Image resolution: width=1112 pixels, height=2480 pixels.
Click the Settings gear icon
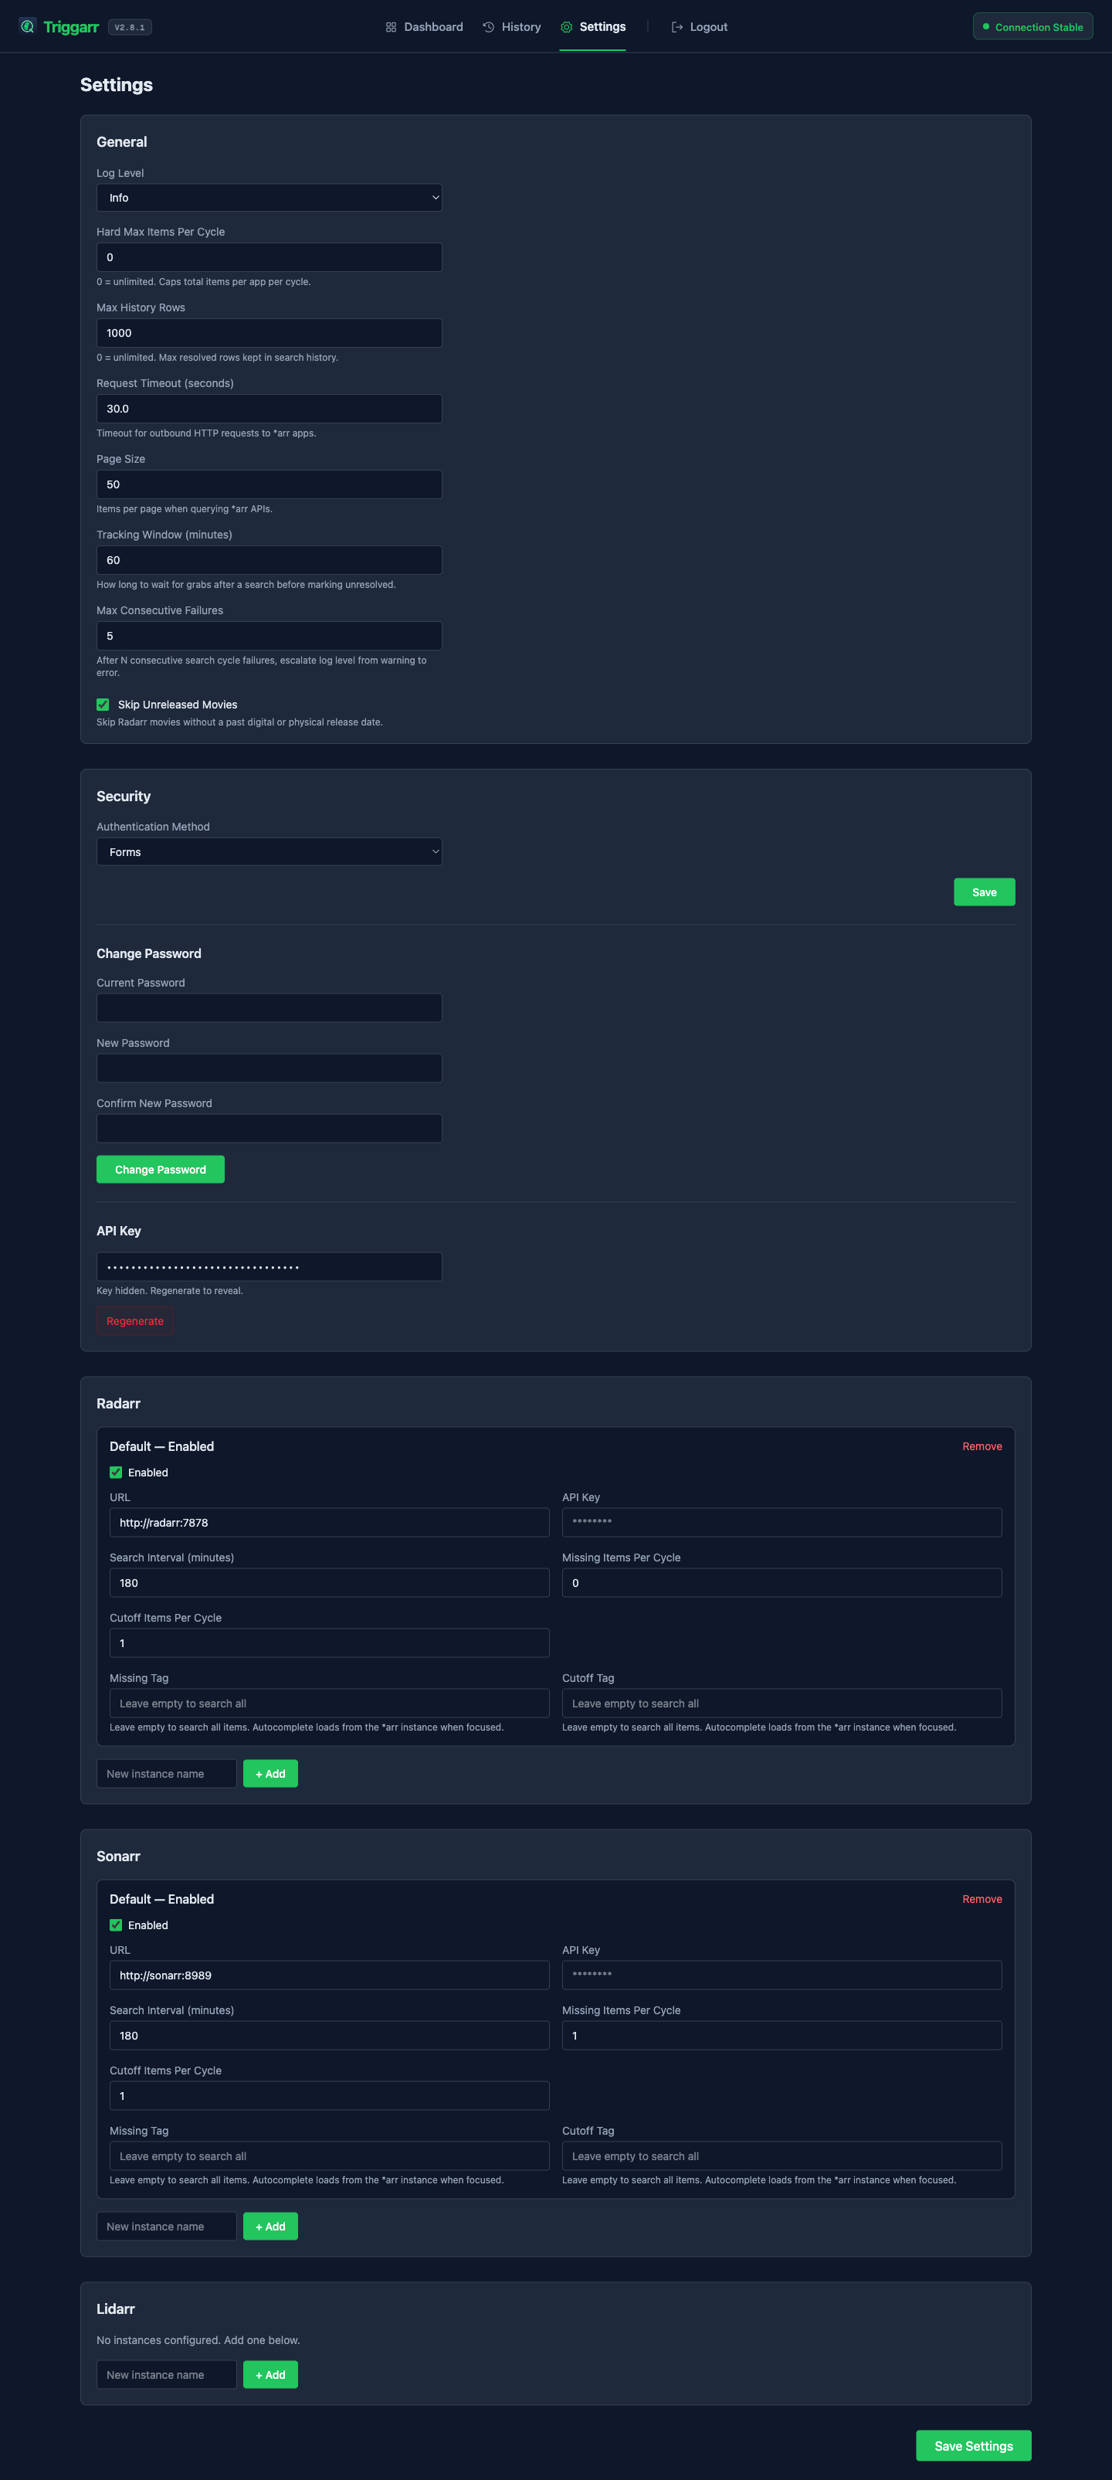point(567,27)
